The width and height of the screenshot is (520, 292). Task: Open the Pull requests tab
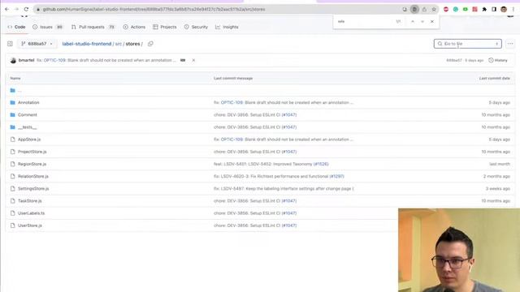[93, 27]
